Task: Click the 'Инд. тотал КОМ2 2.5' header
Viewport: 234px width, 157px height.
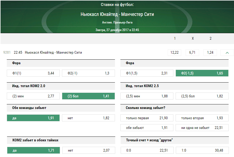Action: 174,86
